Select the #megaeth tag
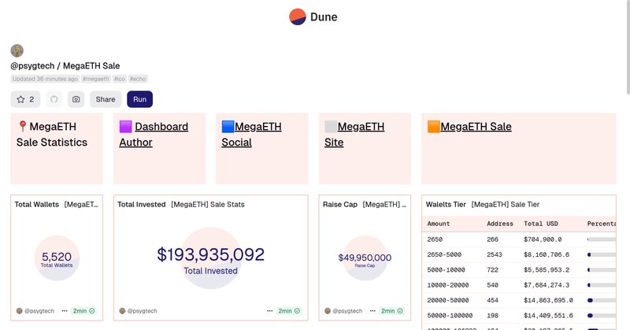This screenshot has width=630, height=330. coord(96,79)
